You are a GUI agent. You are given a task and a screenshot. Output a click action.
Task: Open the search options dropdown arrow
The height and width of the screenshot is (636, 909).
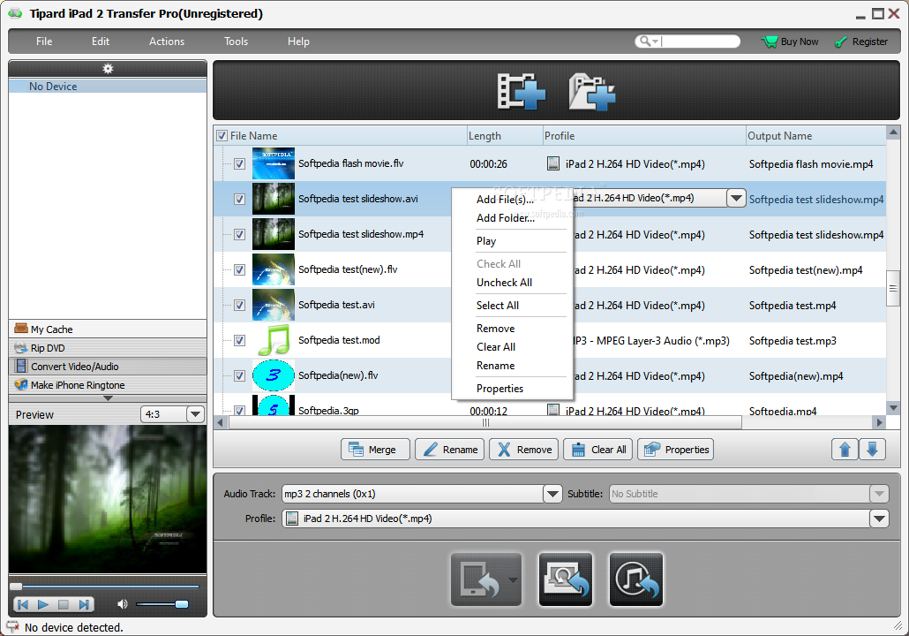[656, 42]
